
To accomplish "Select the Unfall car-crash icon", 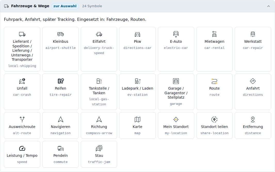I will [x=22, y=81].
